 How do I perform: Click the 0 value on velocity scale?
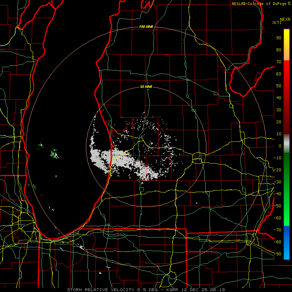pos(280,146)
